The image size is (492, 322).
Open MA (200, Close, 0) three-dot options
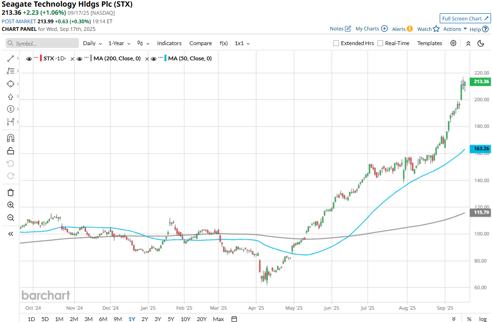click(x=87, y=58)
